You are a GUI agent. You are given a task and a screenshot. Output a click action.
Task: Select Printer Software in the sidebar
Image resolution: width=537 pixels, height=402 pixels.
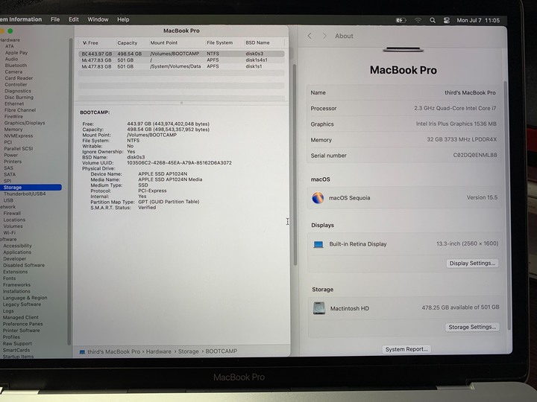pyautogui.click(x=21, y=331)
